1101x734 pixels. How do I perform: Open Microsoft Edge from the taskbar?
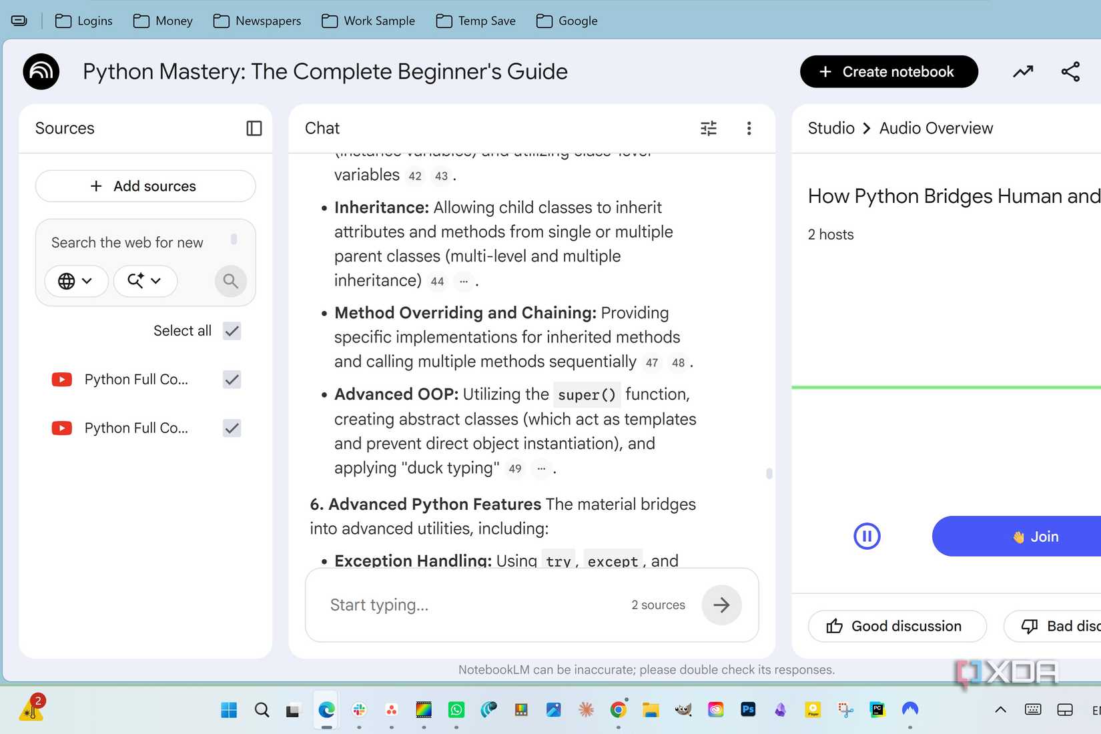[326, 710]
